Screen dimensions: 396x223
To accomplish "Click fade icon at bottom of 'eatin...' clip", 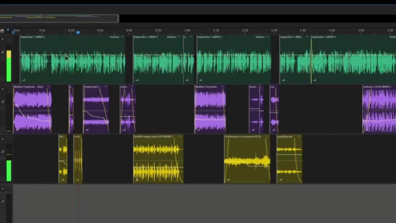I will click(x=124, y=130).
